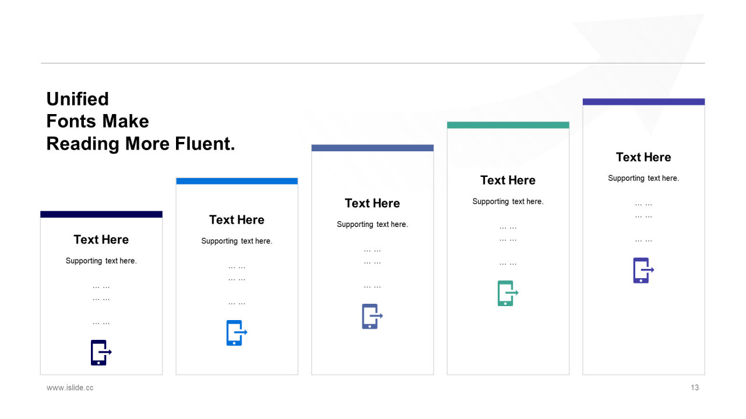Select the teal green phone export icon

tap(507, 293)
